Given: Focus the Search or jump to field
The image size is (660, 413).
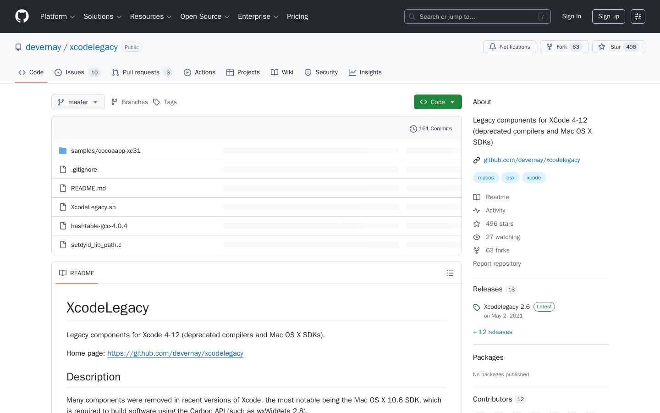Looking at the screenshot, I should point(477,17).
